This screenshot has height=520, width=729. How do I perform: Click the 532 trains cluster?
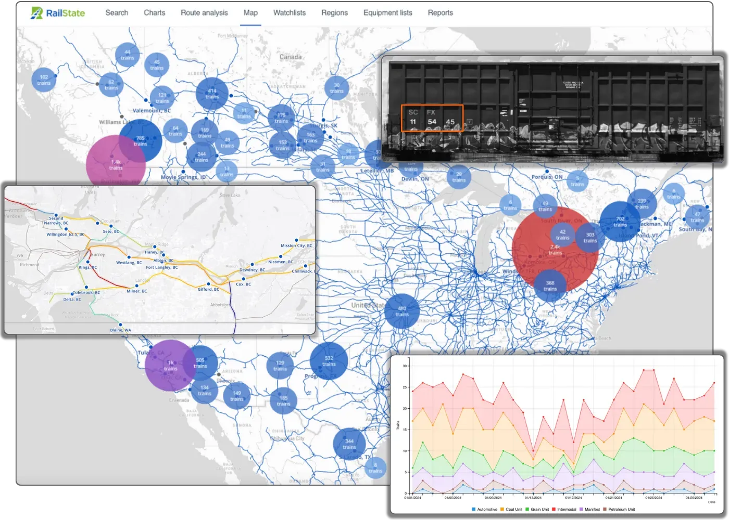pyautogui.click(x=329, y=361)
